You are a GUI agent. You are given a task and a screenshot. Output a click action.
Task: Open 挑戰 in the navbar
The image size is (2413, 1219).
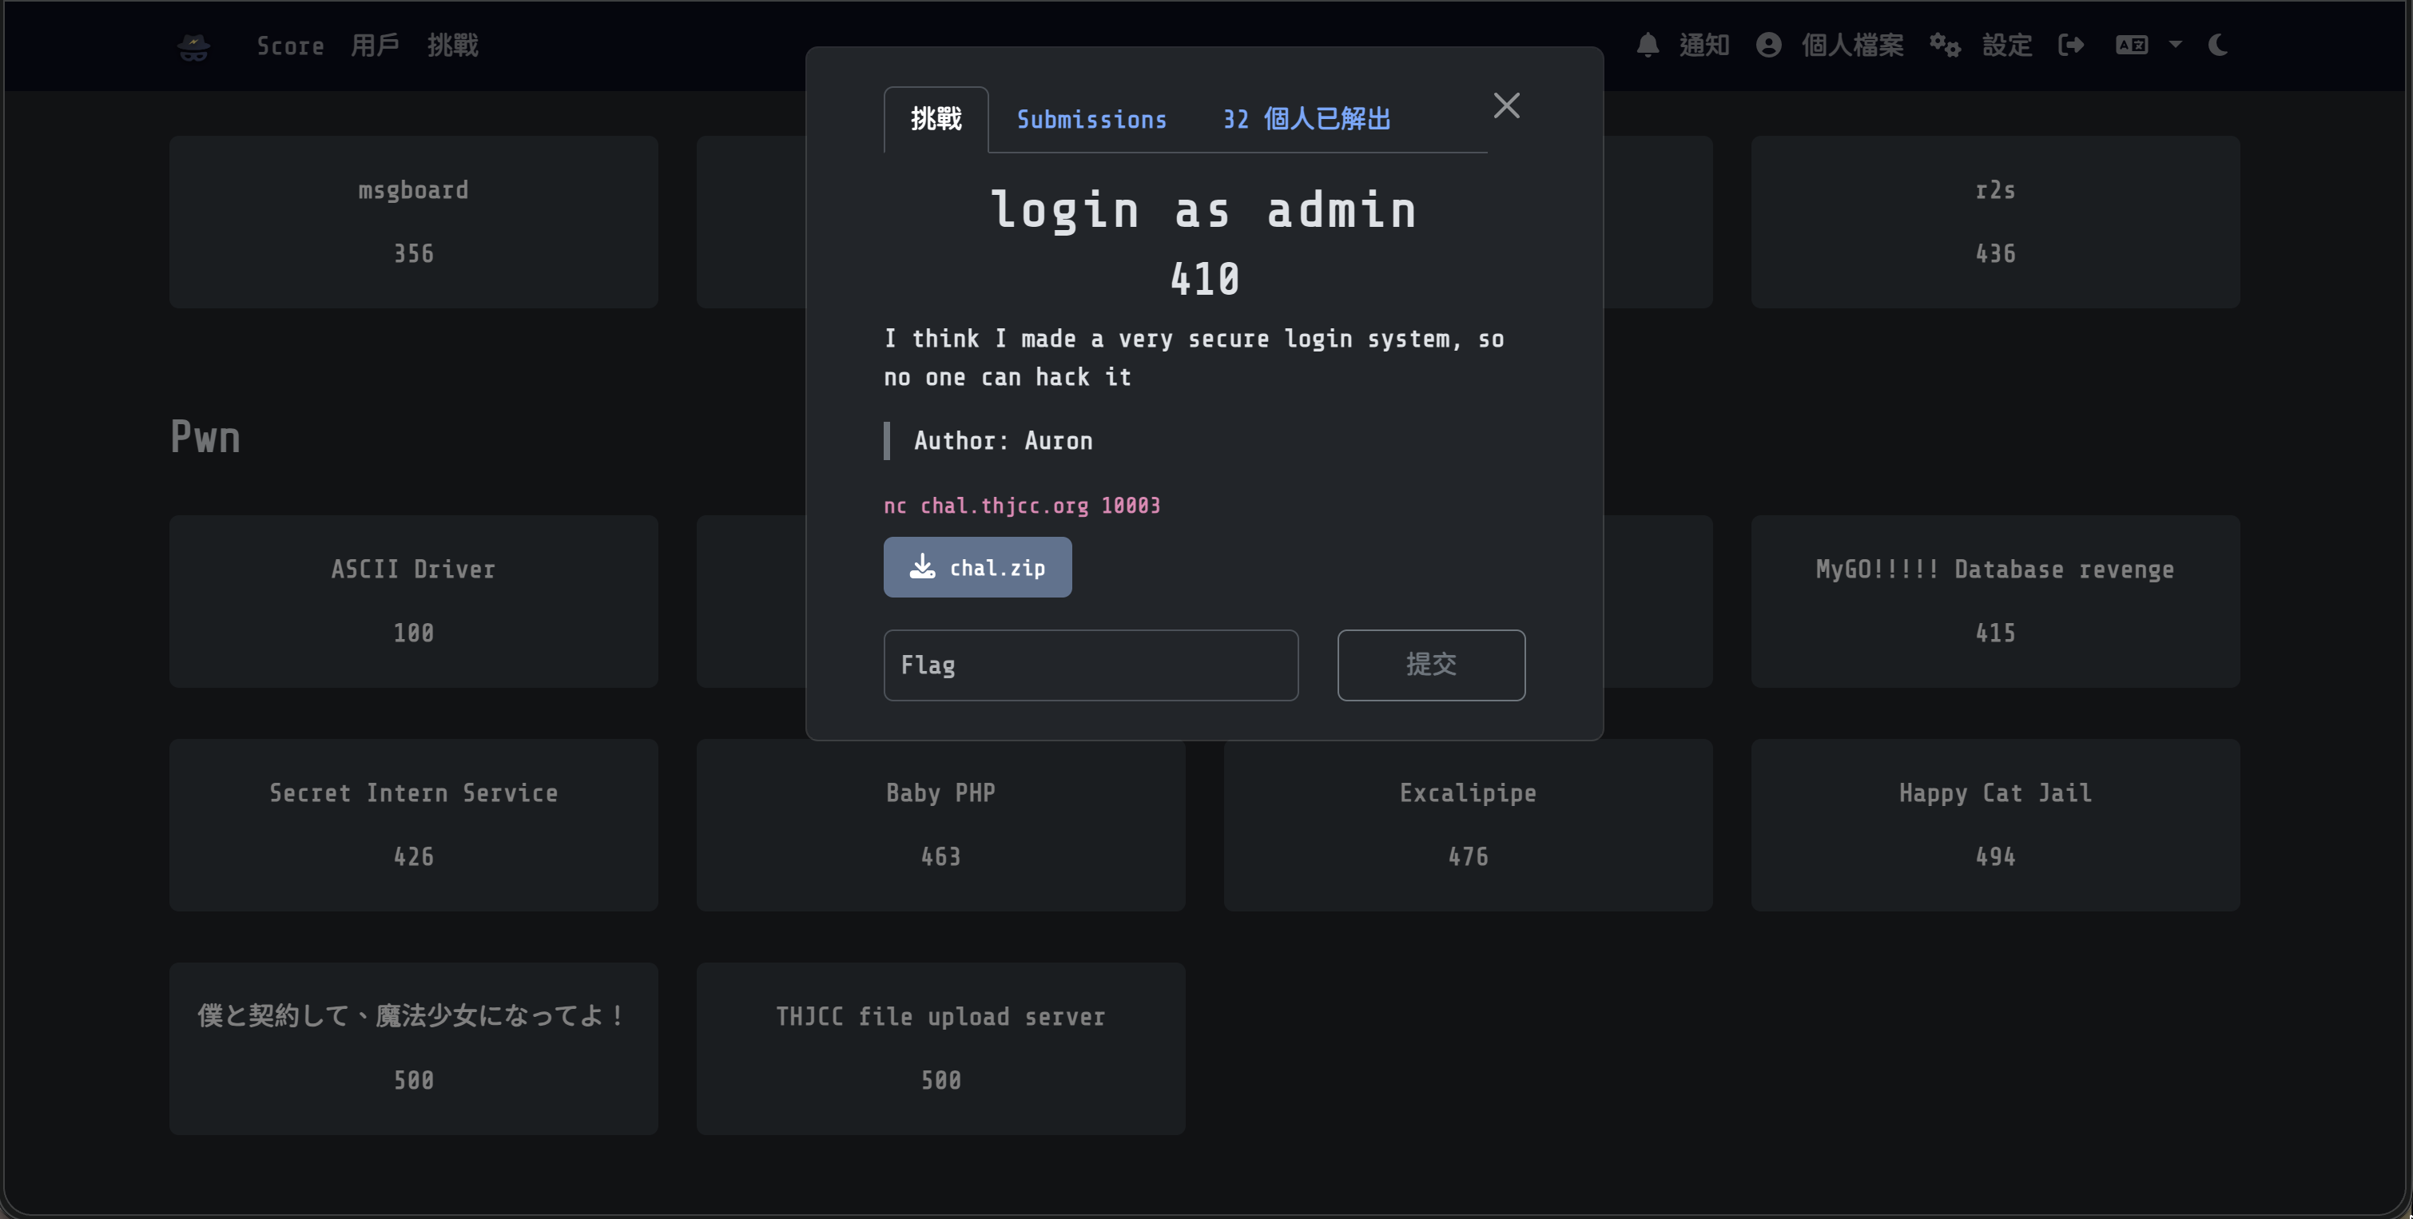click(x=453, y=45)
